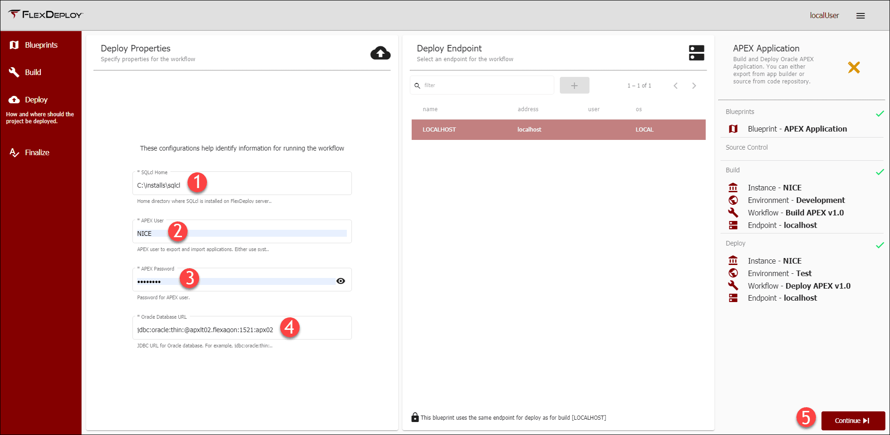Click Build Environment Development globe icon
The height and width of the screenshot is (435, 890).
tap(733, 200)
